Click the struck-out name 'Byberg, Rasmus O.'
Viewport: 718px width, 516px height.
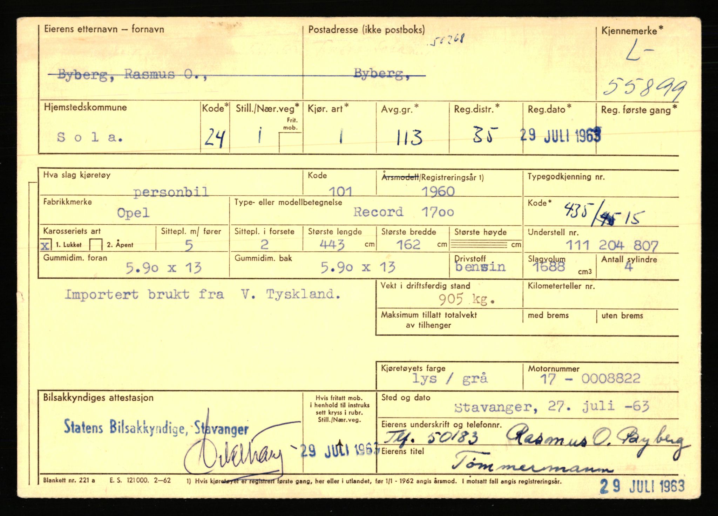[132, 75]
